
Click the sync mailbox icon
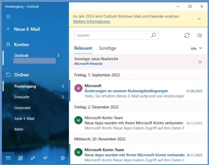pyautogui.click(x=187, y=35)
